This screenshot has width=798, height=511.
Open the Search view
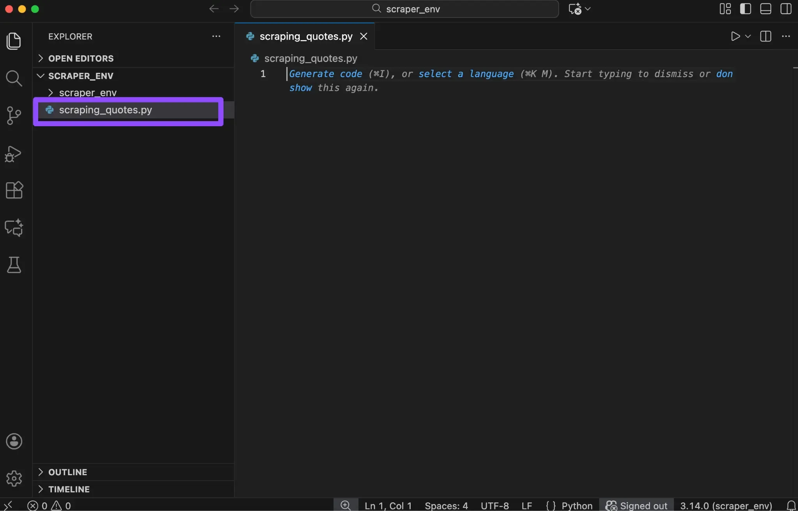point(14,78)
